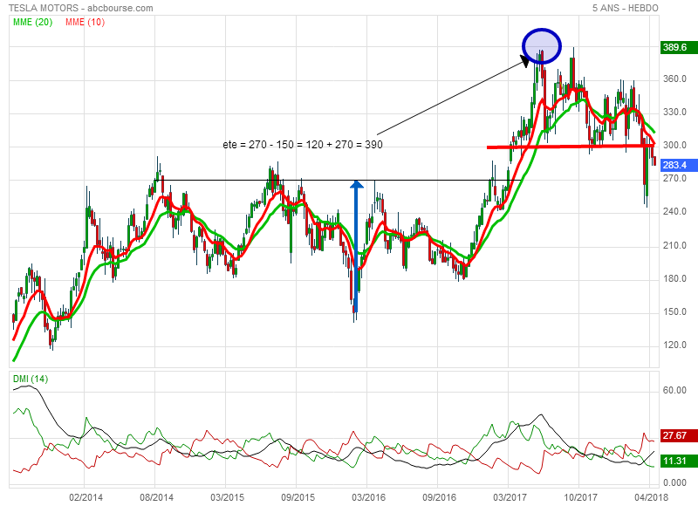Viewport: 698px width, 506px height.
Task: Click the 270.0 price axis label
Action: pos(674,178)
